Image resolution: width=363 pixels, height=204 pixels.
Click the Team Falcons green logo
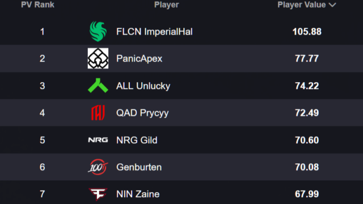pos(98,31)
